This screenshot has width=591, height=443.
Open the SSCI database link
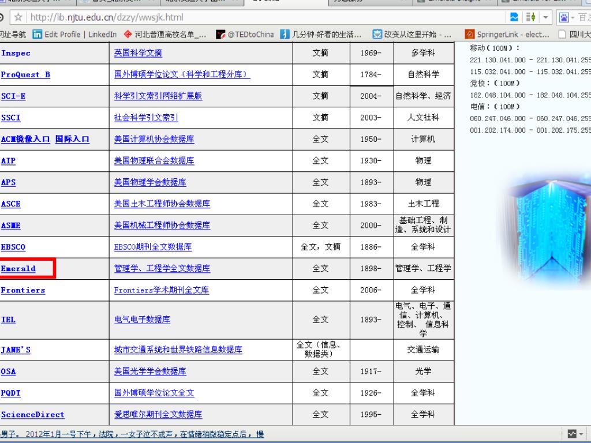tap(10, 118)
